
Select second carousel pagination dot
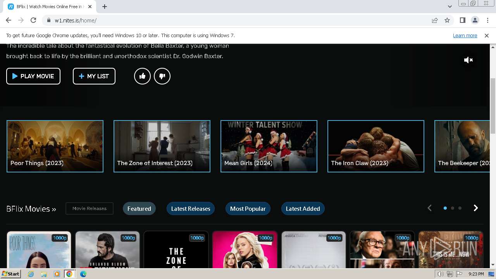(x=453, y=208)
